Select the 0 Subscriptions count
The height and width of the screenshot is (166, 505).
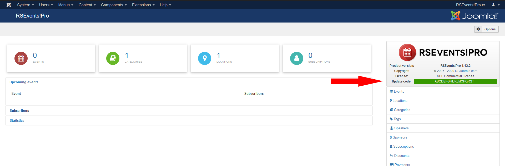tap(310, 55)
